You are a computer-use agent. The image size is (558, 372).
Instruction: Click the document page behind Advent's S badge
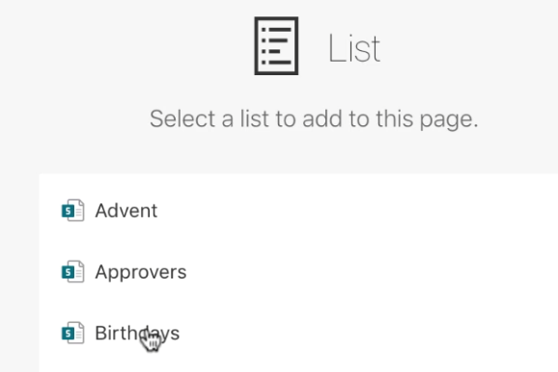click(79, 212)
